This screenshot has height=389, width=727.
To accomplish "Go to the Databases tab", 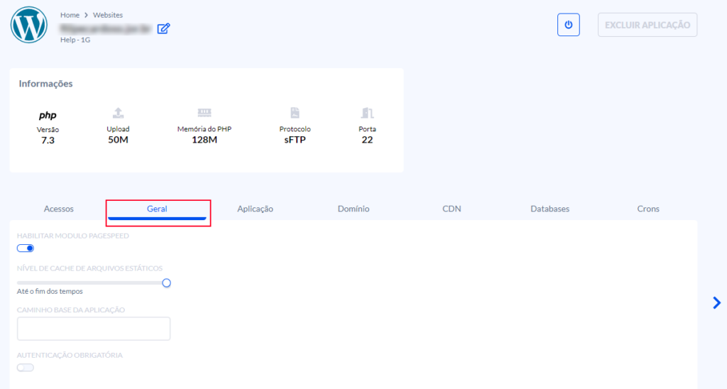I will 550,209.
